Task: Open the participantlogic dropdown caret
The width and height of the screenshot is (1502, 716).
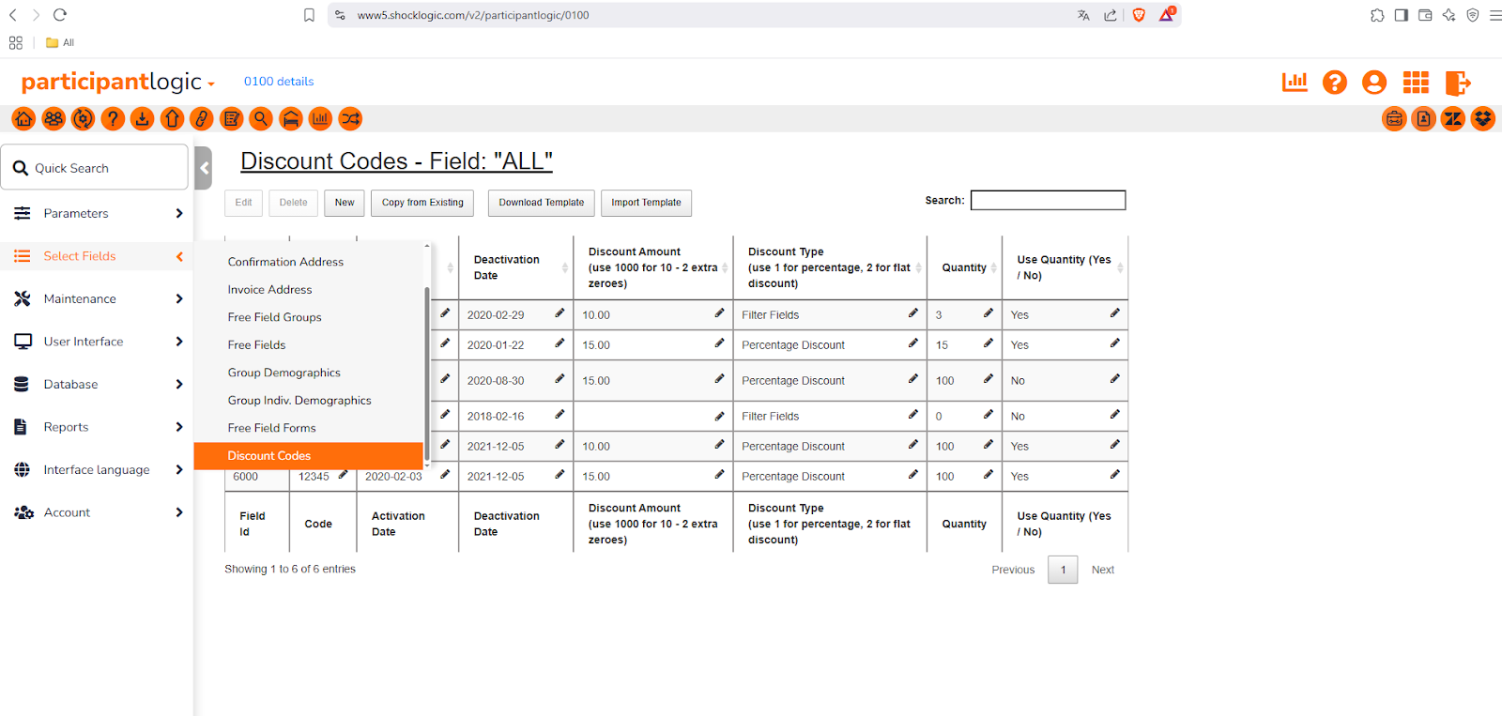Action: coord(211,84)
